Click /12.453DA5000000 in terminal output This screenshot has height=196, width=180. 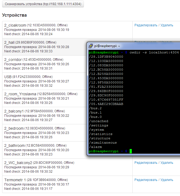(x=106, y=78)
